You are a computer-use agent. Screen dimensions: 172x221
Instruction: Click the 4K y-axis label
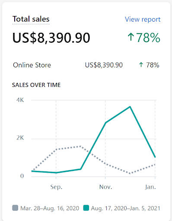coord(20,100)
